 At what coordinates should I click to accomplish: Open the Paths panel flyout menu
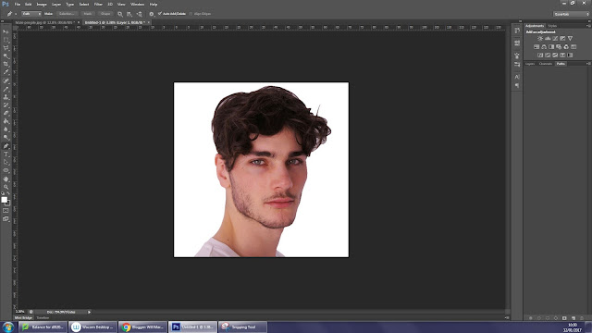click(x=588, y=64)
